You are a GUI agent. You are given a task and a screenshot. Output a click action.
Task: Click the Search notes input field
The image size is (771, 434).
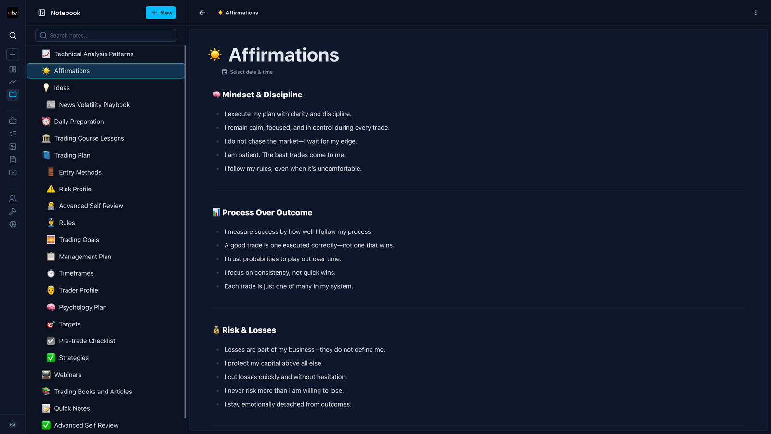(x=106, y=35)
